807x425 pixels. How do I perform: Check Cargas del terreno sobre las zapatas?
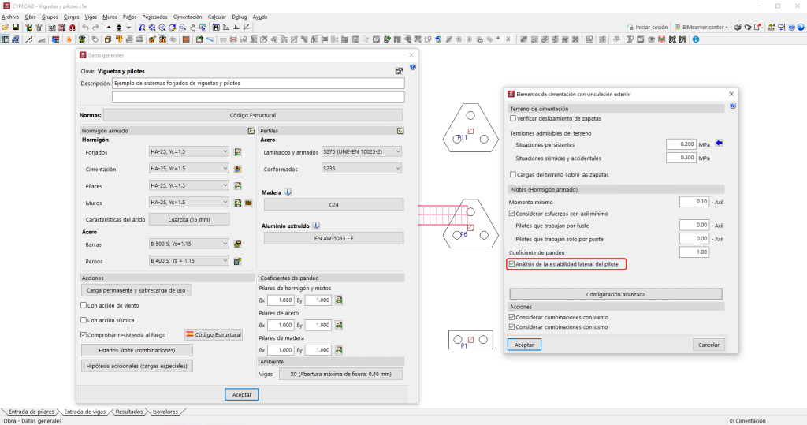[x=512, y=174]
